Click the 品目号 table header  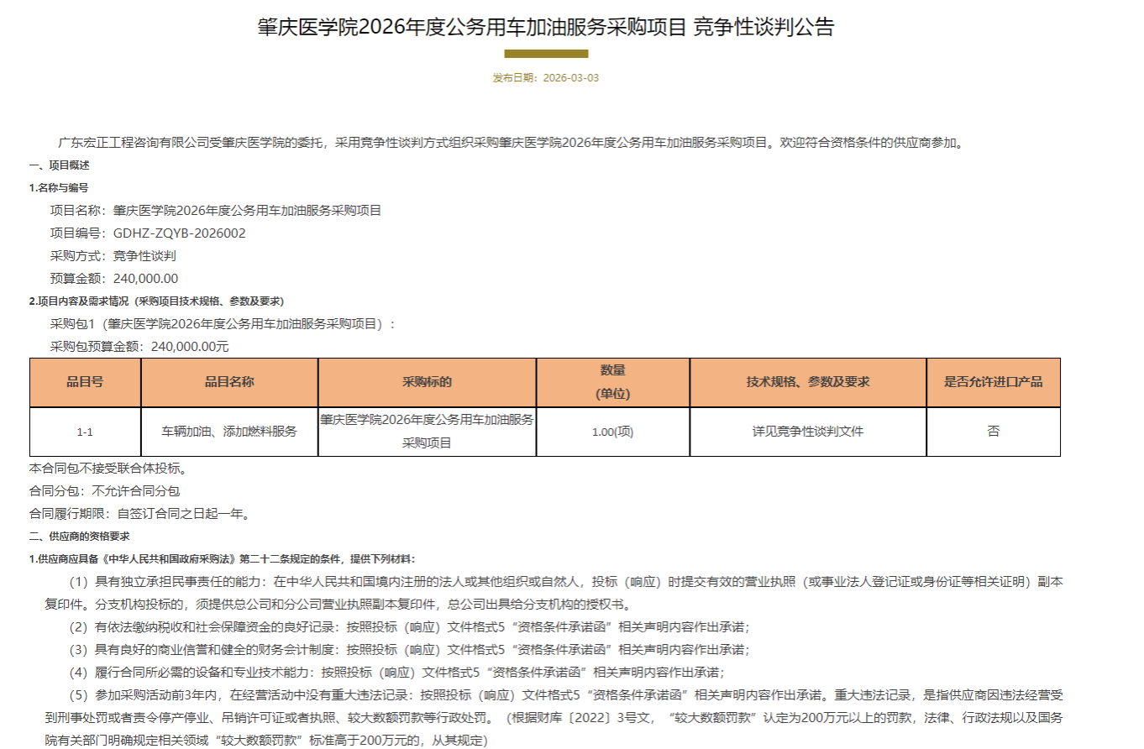pyautogui.click(x=85, y=382)
